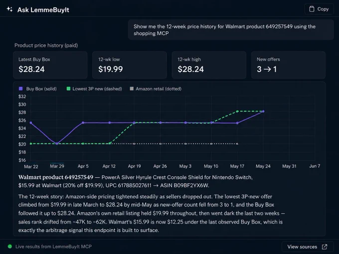Click the 12-wk low $19.99 card

(x=130, y=65)
